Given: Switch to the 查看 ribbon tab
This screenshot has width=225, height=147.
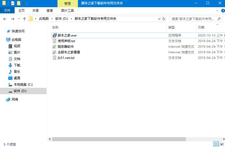Looking at the screenshot, I should [x=50, y=10].
